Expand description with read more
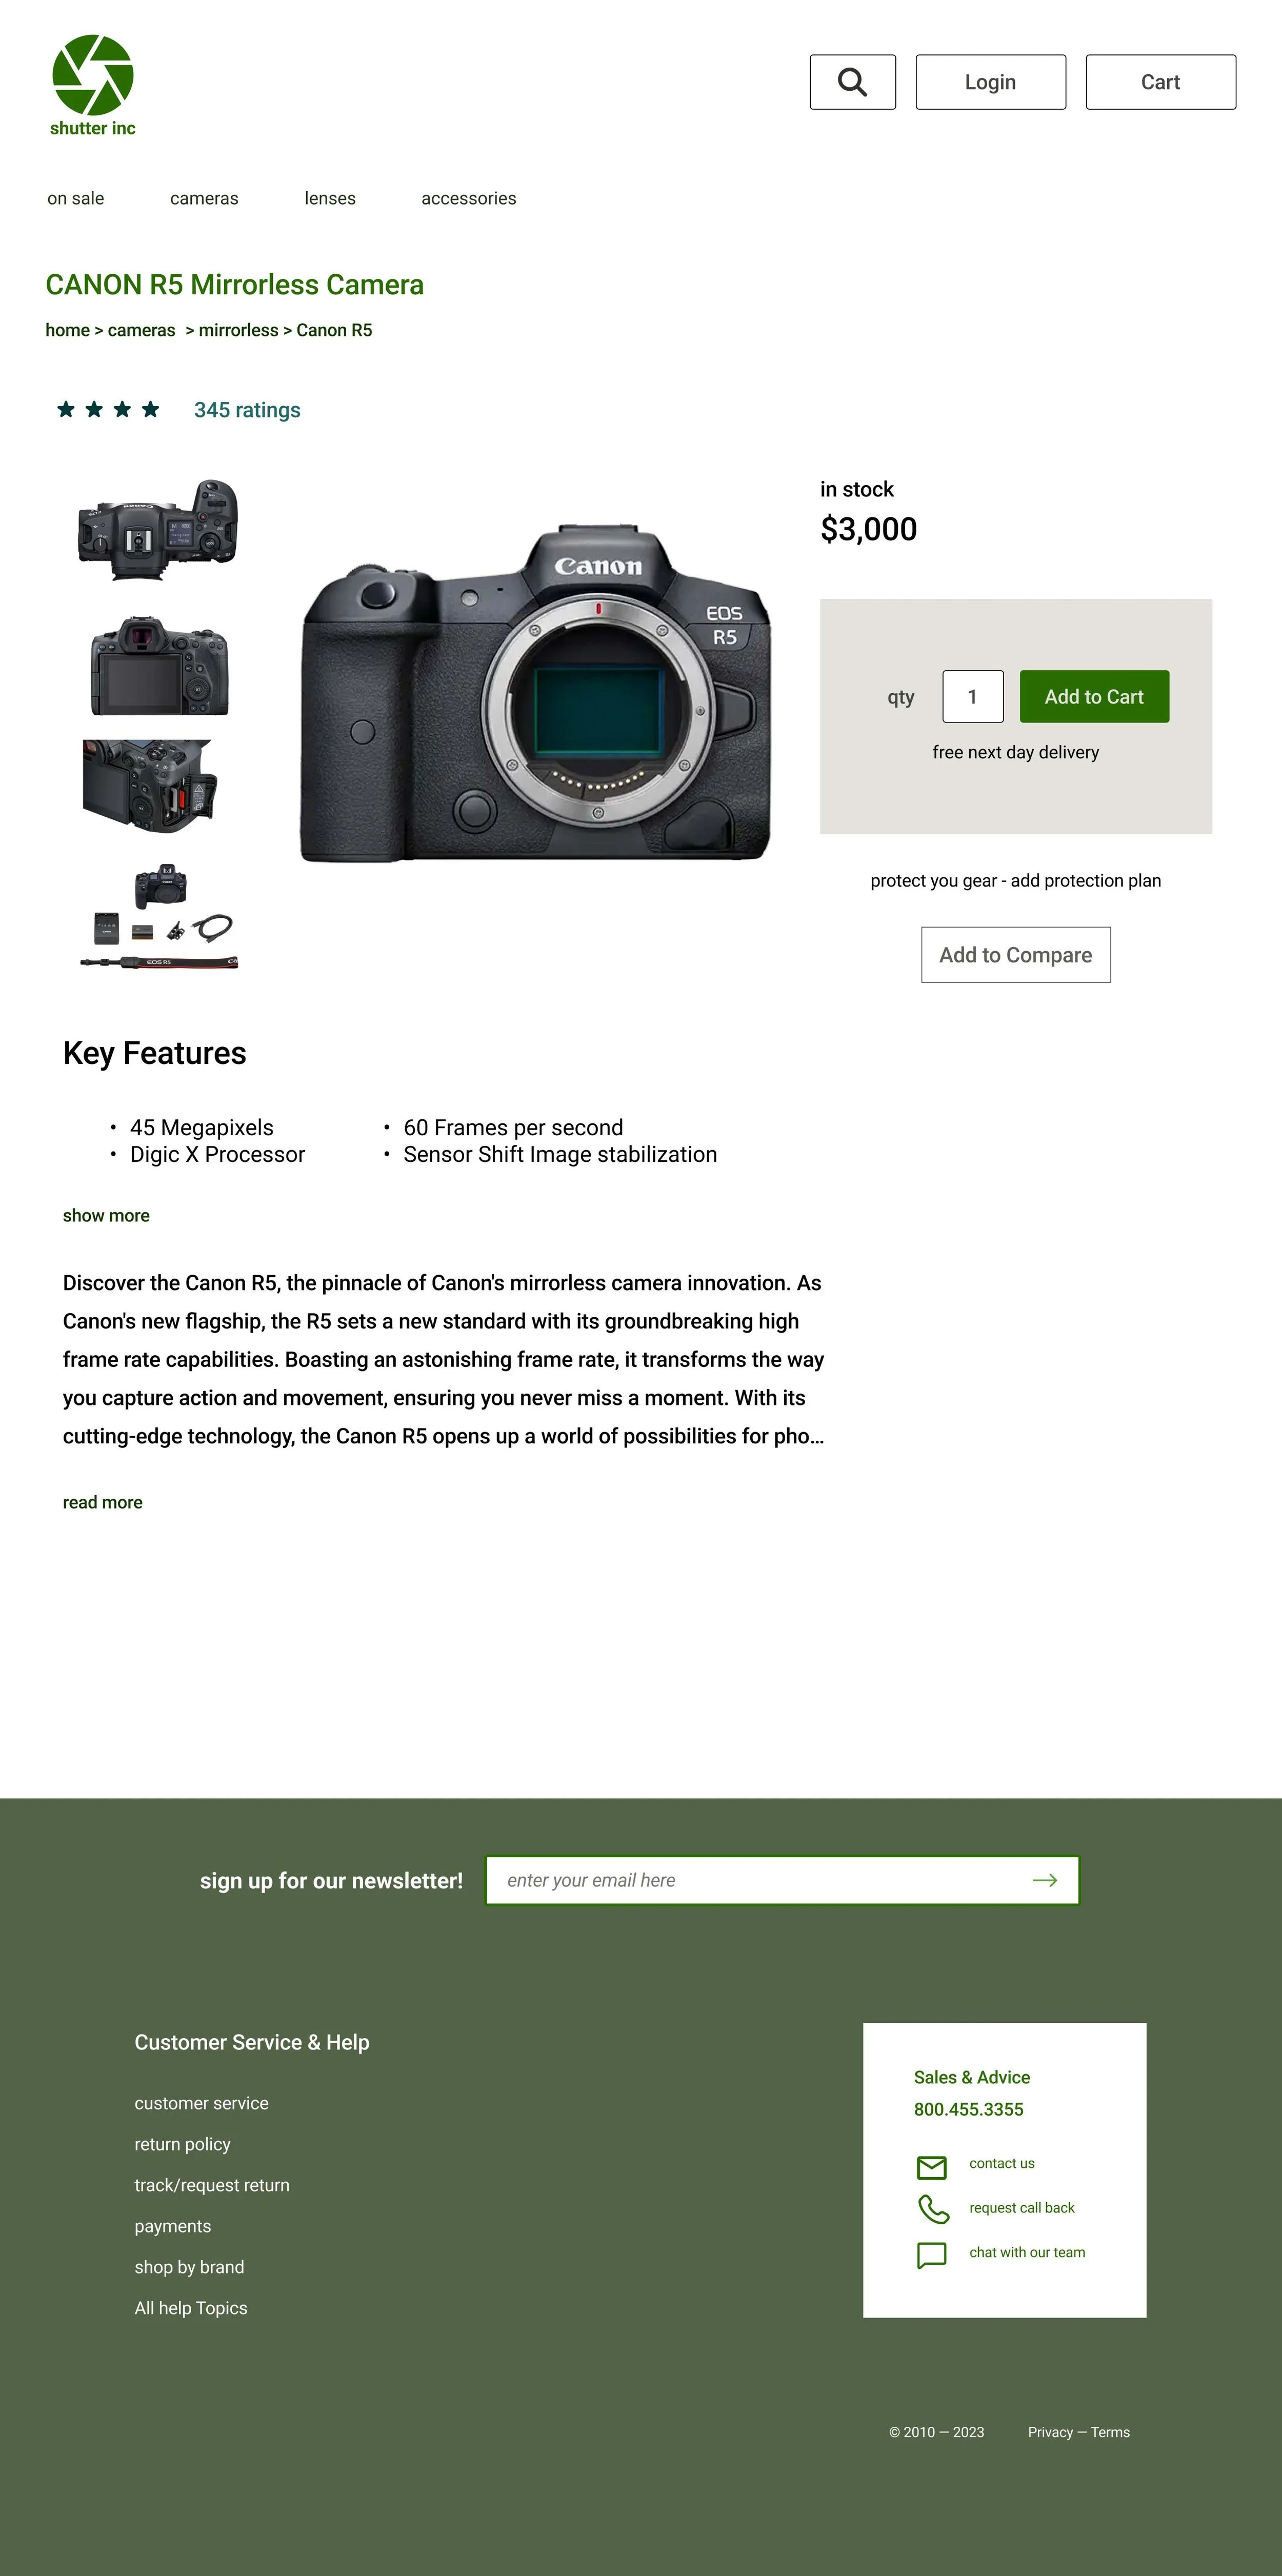 (x=102, y=1502)
